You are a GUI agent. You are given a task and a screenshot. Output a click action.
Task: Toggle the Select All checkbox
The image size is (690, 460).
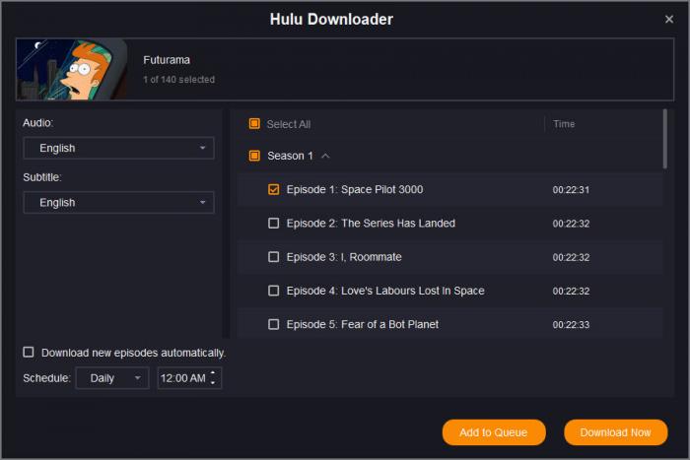point(254,124)
